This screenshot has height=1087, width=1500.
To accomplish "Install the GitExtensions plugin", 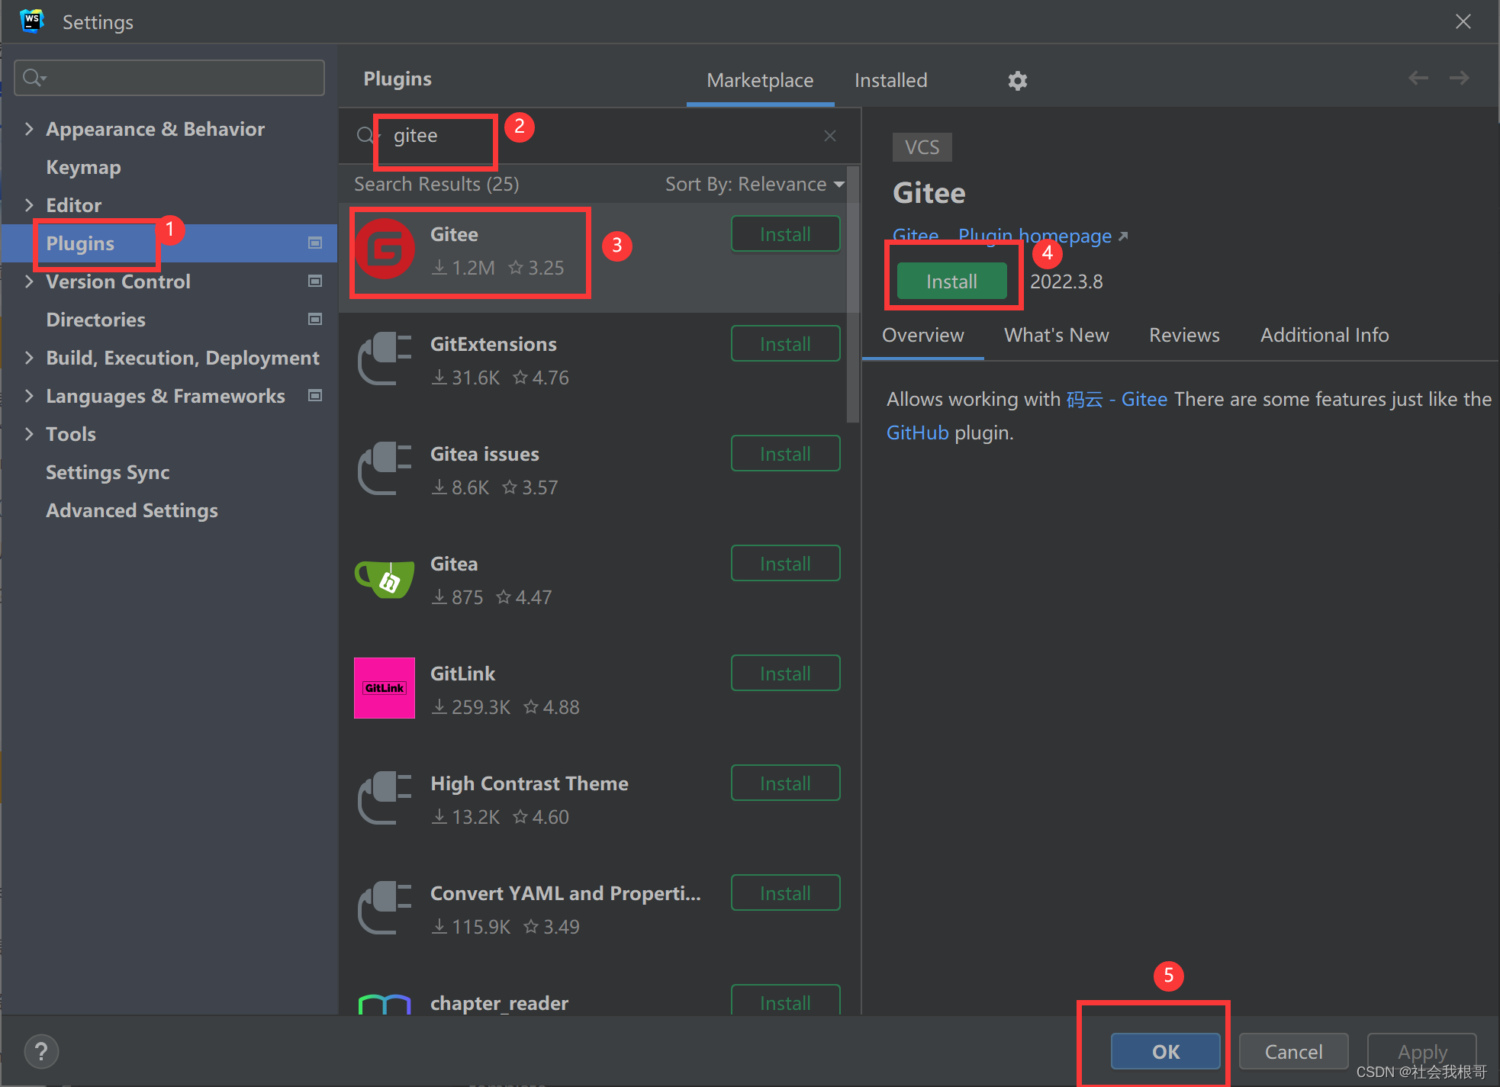I will [x=785, y=344].
